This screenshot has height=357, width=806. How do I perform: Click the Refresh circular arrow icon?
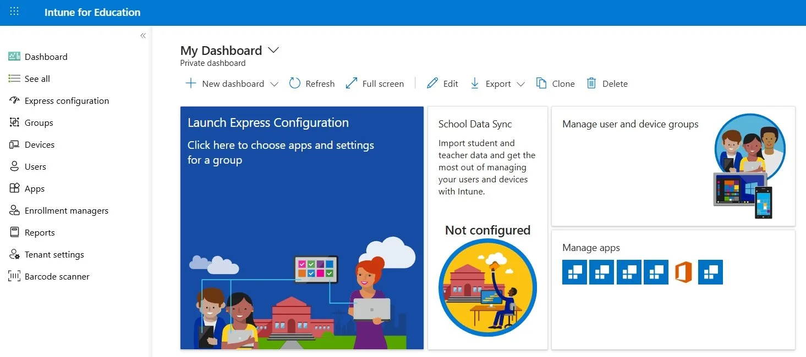point(295,83)
